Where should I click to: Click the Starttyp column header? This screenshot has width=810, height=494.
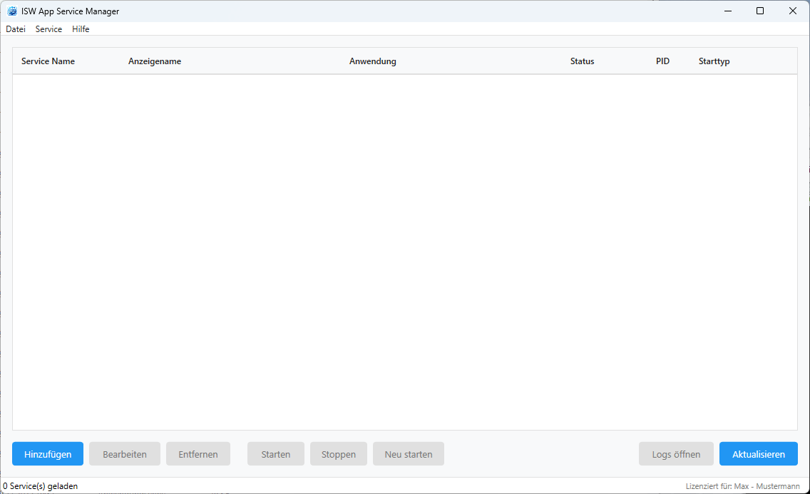[x=714, y=61]
